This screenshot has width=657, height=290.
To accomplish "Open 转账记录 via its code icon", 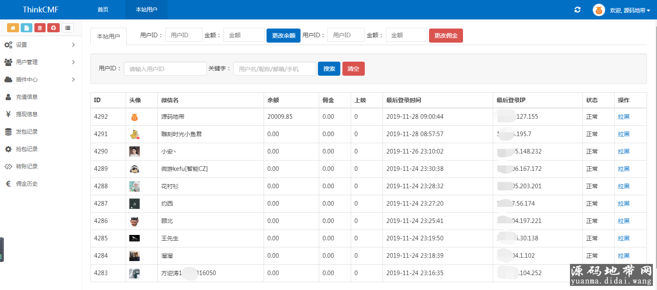I will pos(8,166).
